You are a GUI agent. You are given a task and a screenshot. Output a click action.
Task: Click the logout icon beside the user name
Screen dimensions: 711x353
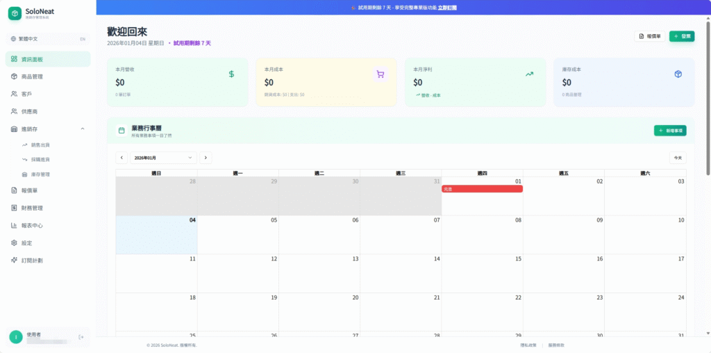pos(81,337)
